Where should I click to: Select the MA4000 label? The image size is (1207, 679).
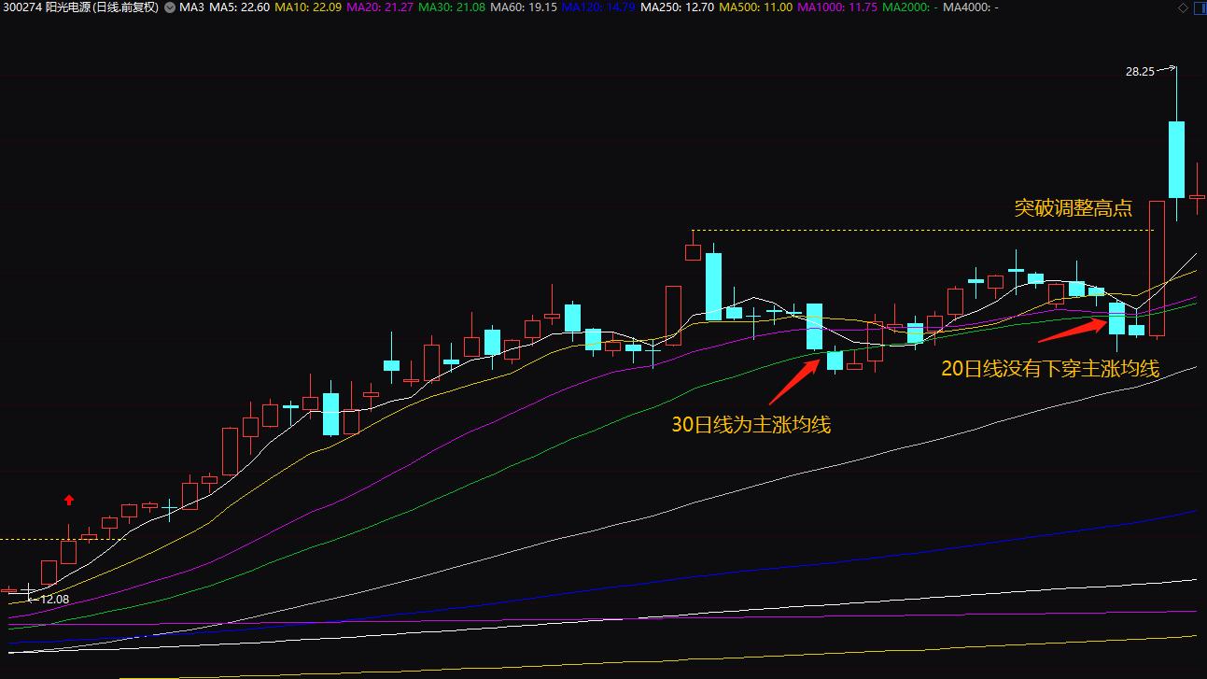click(x=971, y=7)
